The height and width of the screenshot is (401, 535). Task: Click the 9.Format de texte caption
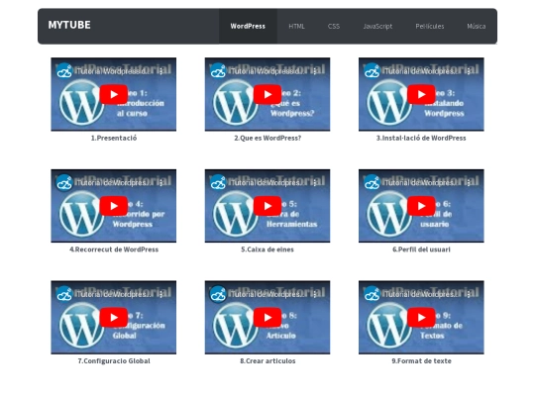click(x=421, y=361)
